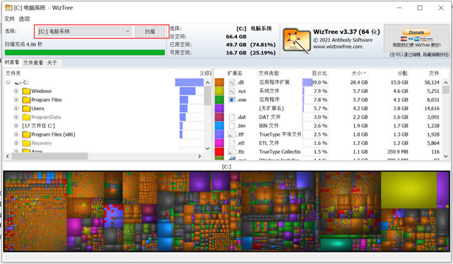Screen dimensions: 453x264
Task: Click the Recovery folder icon
Action: [26, 144]
